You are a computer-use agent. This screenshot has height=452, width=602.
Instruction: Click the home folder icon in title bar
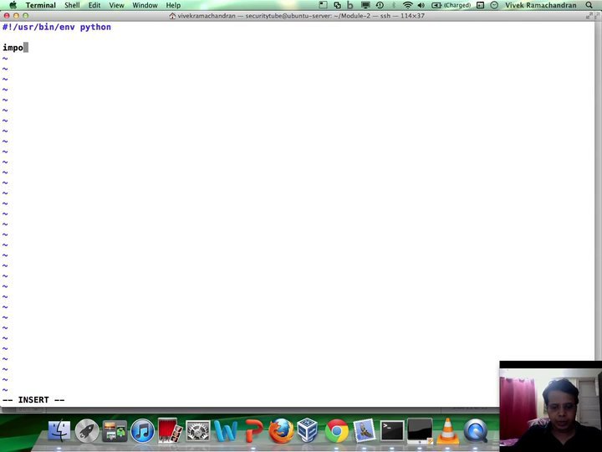coord(172,16)
